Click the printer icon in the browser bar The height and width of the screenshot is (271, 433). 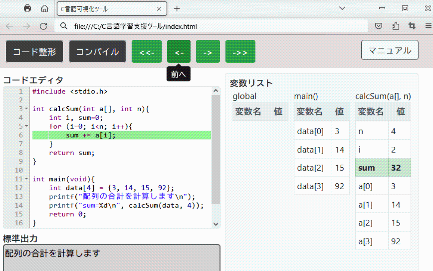(27, 8)
